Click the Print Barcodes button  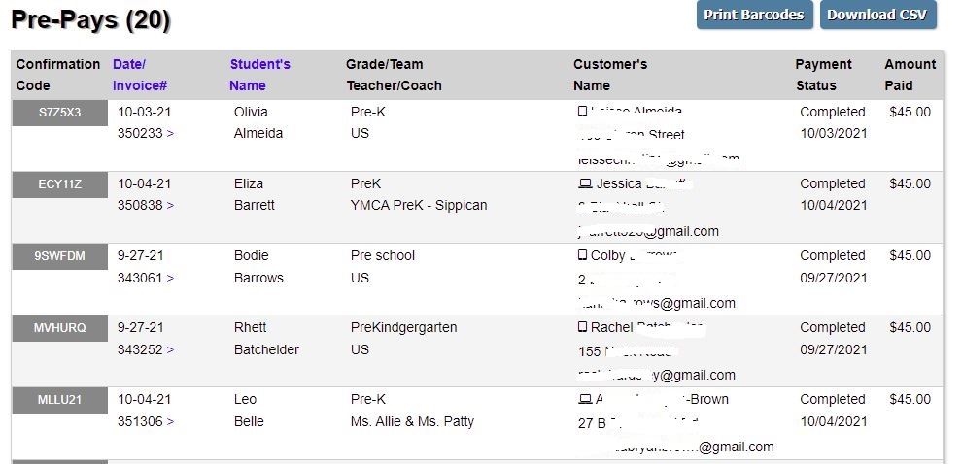point(754,15)
